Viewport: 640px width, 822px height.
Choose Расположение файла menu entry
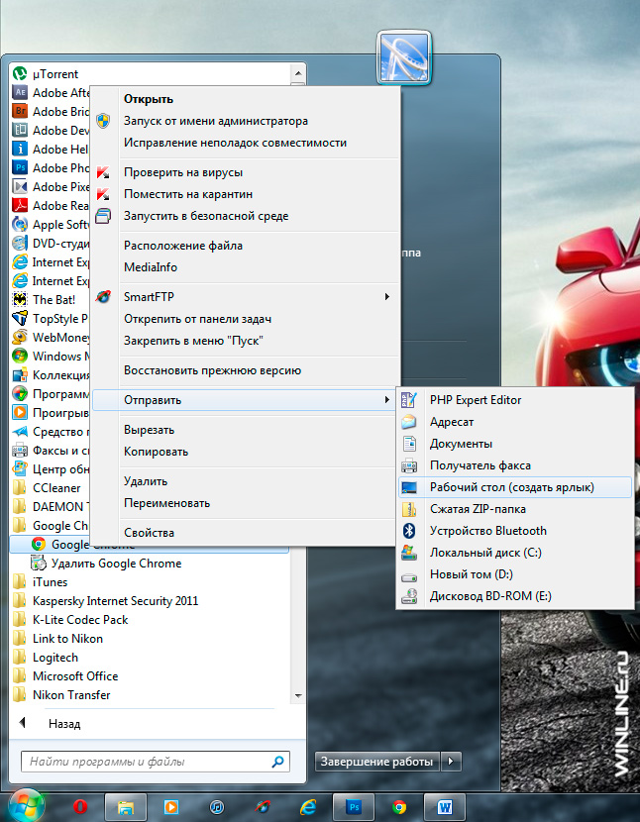point(246,246)
